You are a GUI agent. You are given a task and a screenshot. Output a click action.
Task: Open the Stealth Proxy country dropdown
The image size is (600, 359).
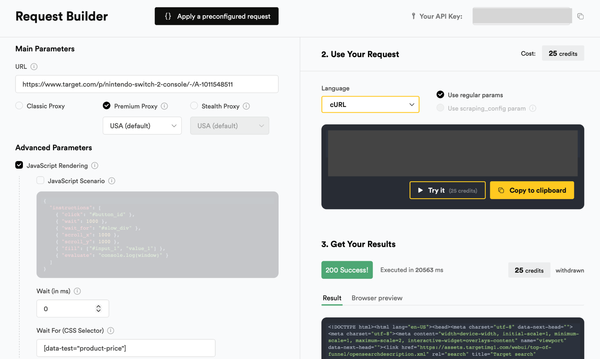click(x=230, y=126)
